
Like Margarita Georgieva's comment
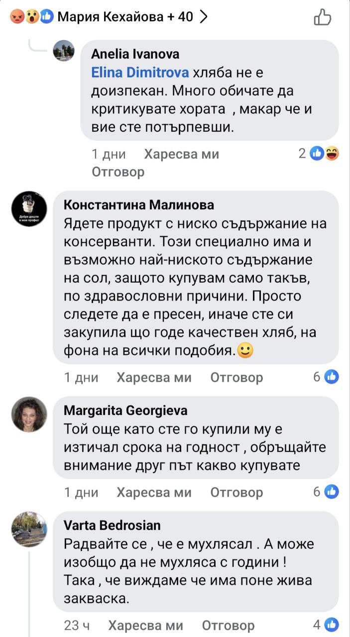(154, 492)
